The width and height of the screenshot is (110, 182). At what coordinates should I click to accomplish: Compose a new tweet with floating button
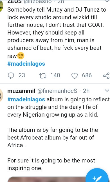(x=97, y=176)
